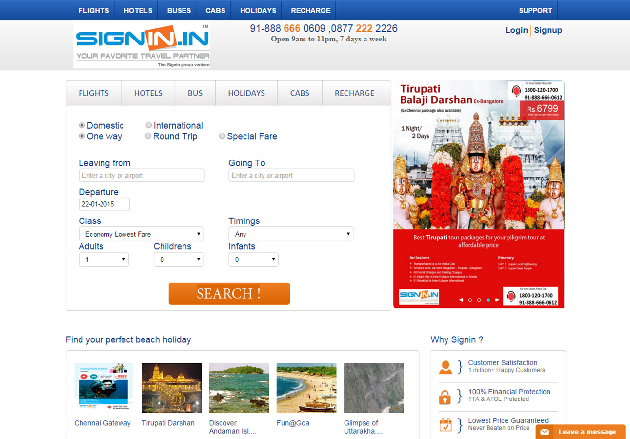
Task: Switch to the HOLIDAYS search tab
Action: pyautogui.click(x=246, y=93)
